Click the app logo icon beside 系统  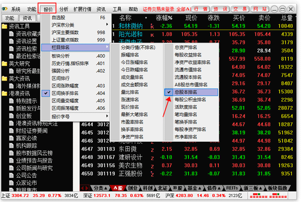(x=5, y=9)
